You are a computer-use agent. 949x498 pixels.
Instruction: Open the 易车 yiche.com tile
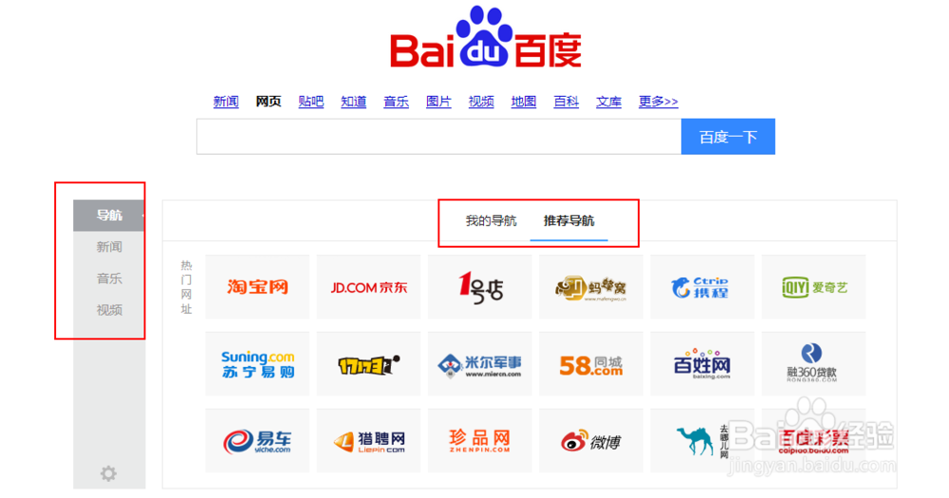coord(257,440)
